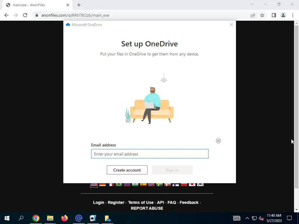Image resolution: width=299 pixels, height=224 pixels.
Task: Click the anonfiles.com address bar URL
Action: 75,15
